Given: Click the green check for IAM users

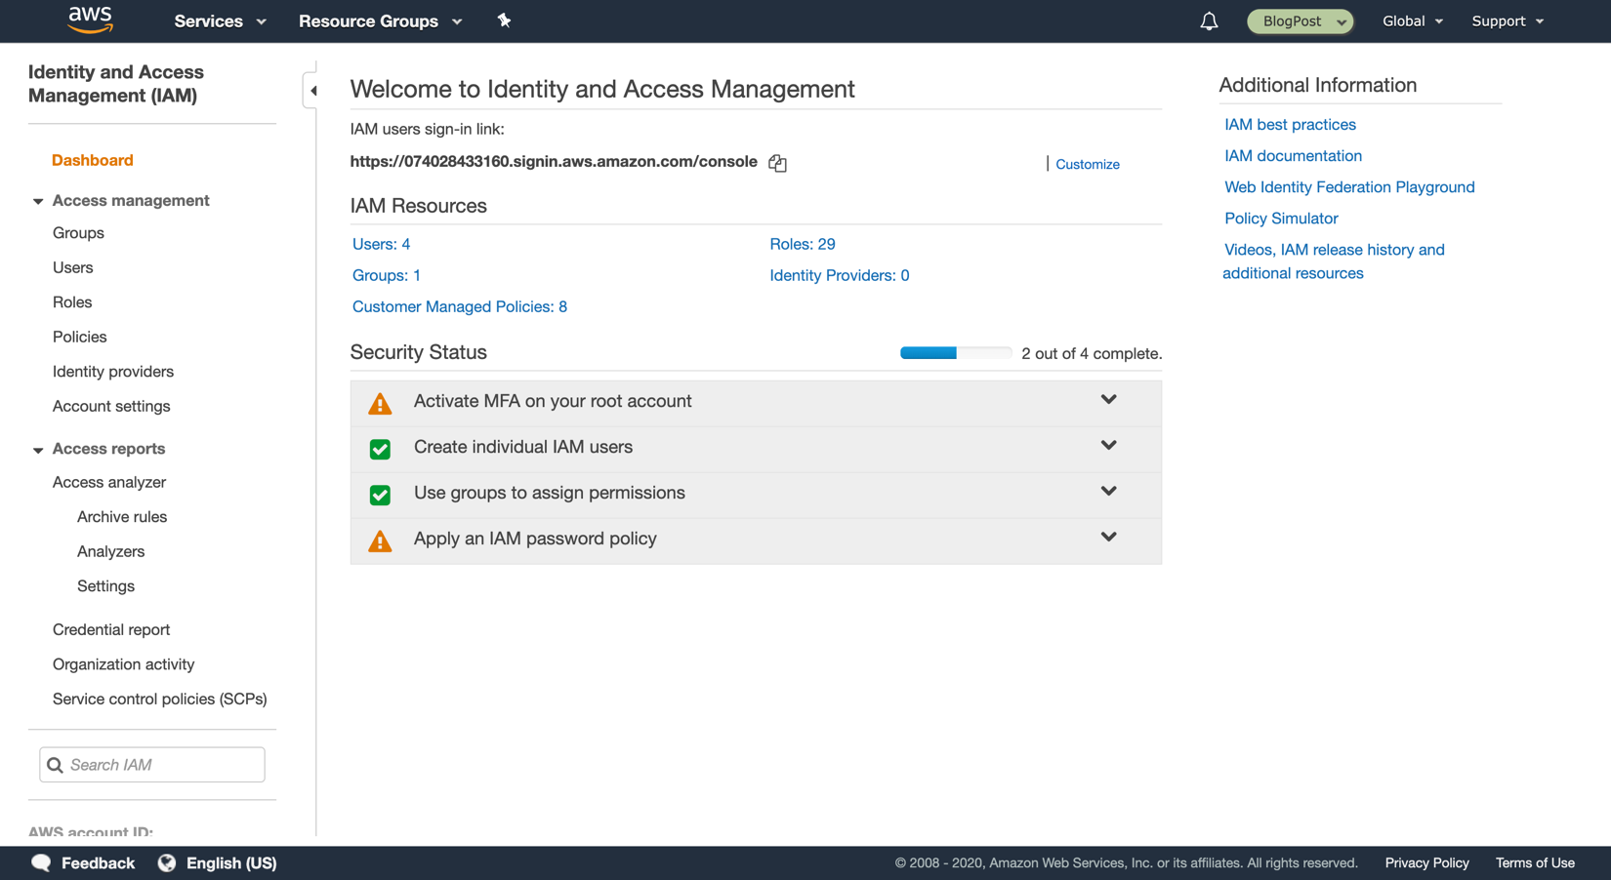Looking at the screenshot, I should (380, 449).
